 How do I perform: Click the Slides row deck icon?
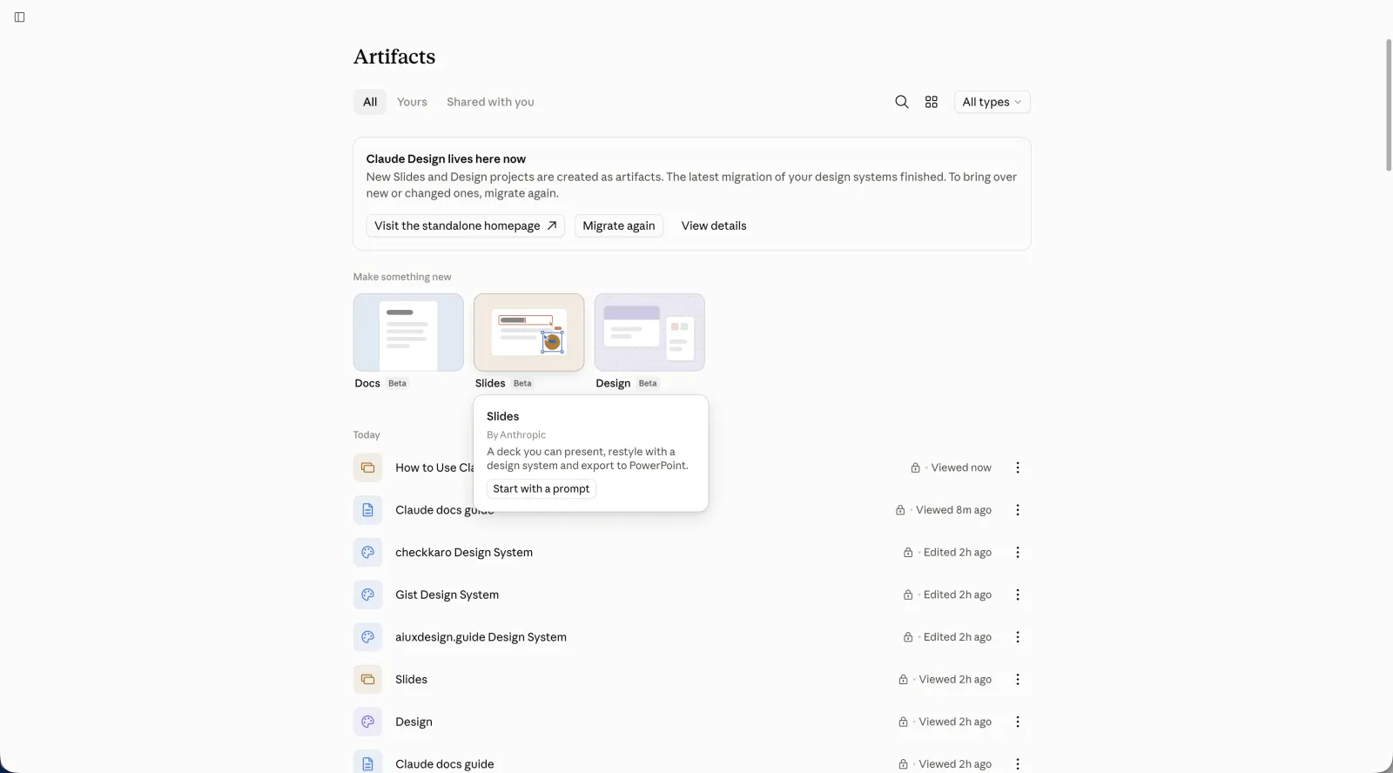point(367,680)
